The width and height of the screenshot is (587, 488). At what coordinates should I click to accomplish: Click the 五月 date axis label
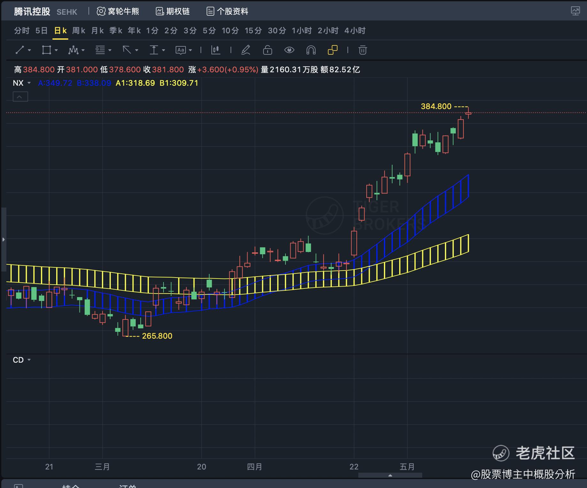pos(407,467)
